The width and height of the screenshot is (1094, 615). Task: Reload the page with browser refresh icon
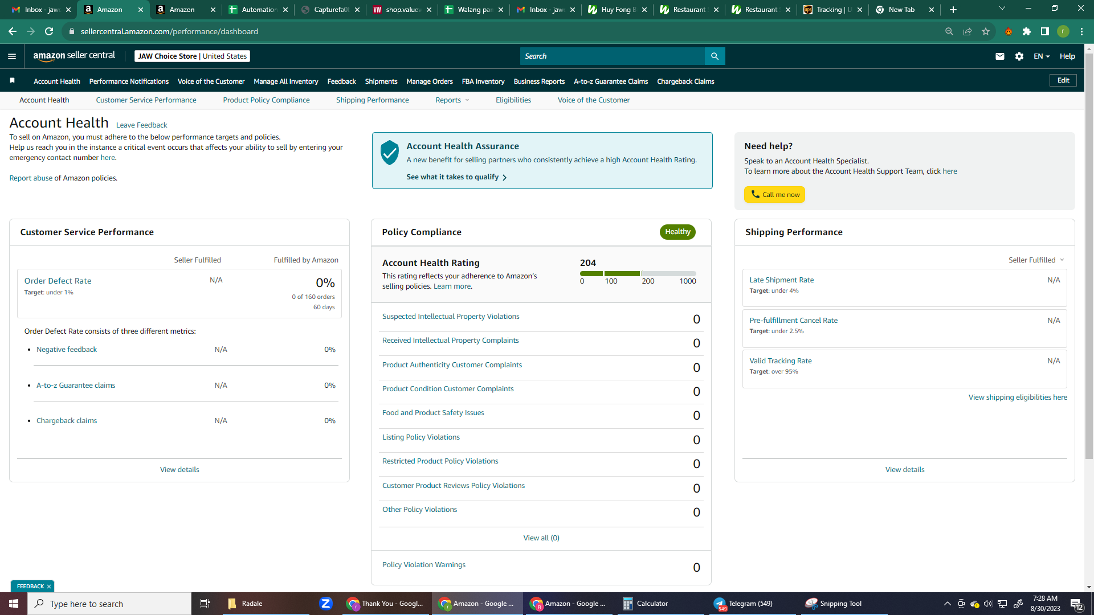point(49,31)
